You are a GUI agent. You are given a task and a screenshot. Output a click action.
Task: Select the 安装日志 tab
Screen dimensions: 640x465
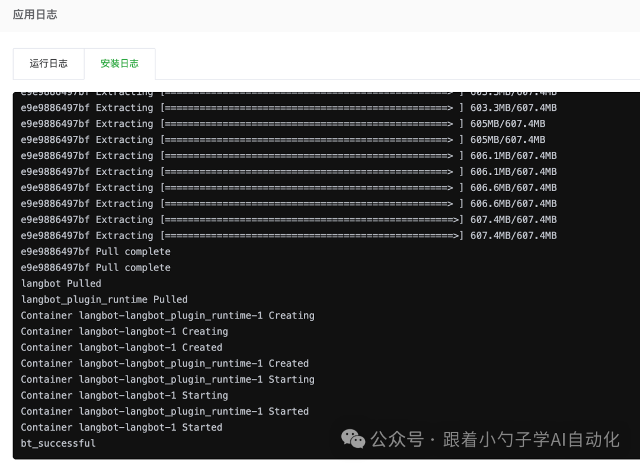(120, 63)
